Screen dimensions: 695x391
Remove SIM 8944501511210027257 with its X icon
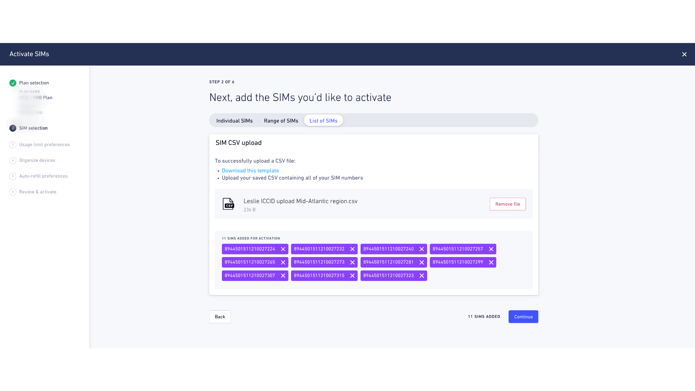491,249
